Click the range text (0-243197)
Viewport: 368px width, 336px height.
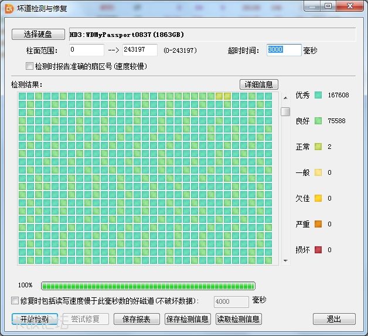click(180, 50)
